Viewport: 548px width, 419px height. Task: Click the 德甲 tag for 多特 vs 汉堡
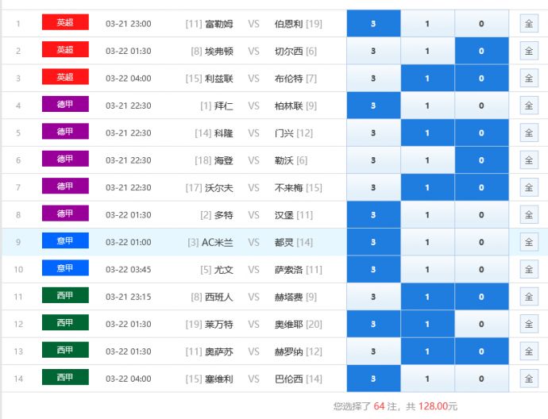(65, 214)
